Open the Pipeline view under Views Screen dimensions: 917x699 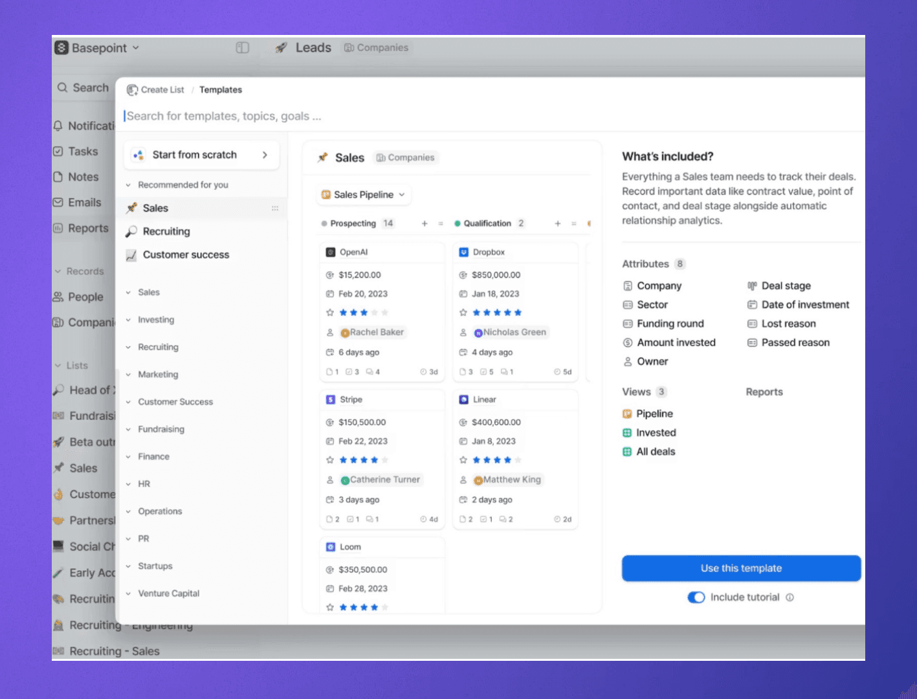(x=655, y=413)
